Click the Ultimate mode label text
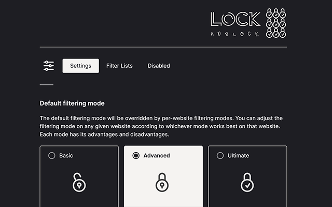The image size is (332, 207). click(x=238, y=155)
